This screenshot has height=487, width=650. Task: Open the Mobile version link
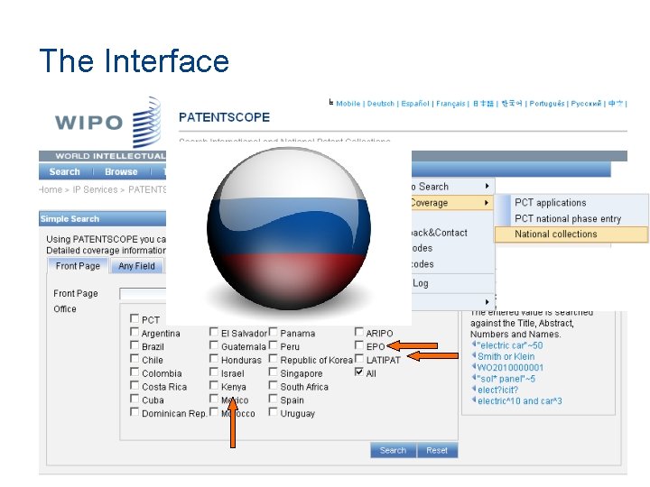click(348, 104)
